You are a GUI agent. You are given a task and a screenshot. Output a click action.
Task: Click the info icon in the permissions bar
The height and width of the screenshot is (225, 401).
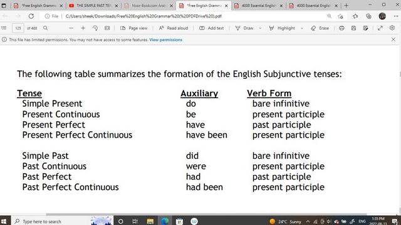click(x=4, y=39)
